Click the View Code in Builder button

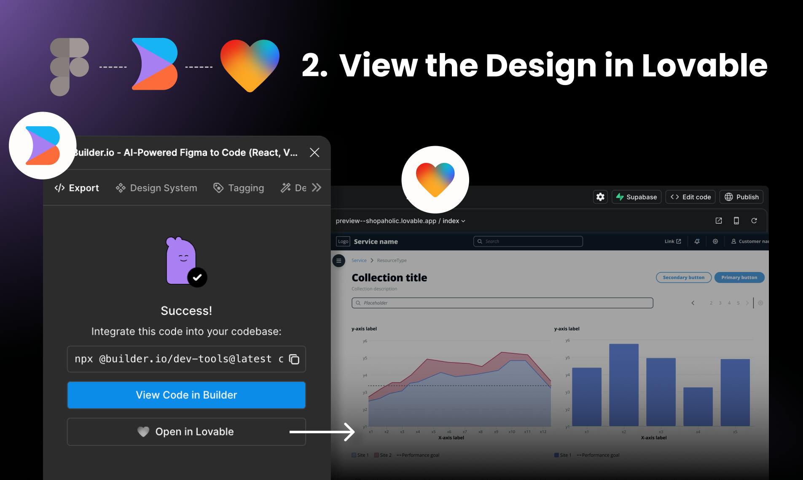(x=186, y=395)
